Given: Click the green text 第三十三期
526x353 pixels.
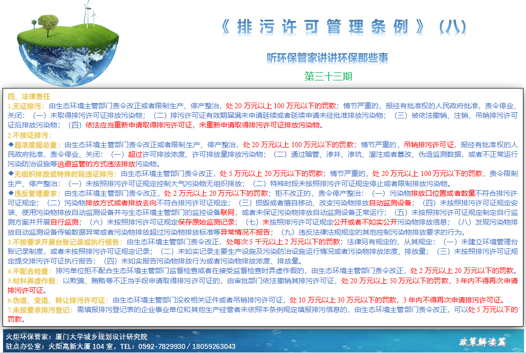Looking at the screenshot, I should point(328,76).
